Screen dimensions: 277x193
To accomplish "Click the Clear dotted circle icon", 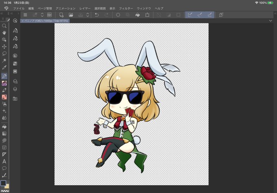I will [118, 15].
